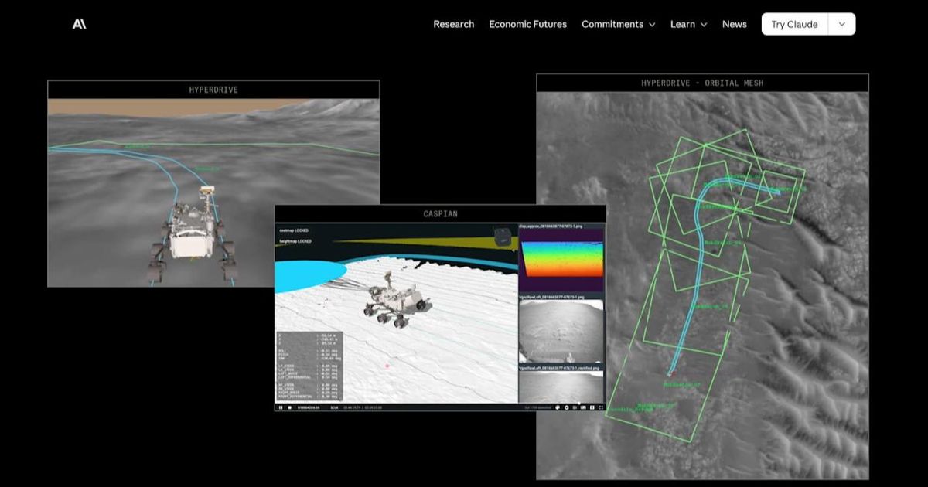Viewport: 928px width, 487px height.
Task: Open the settings gear in CASPIAN's bottom toolbar
Action: 567,405
